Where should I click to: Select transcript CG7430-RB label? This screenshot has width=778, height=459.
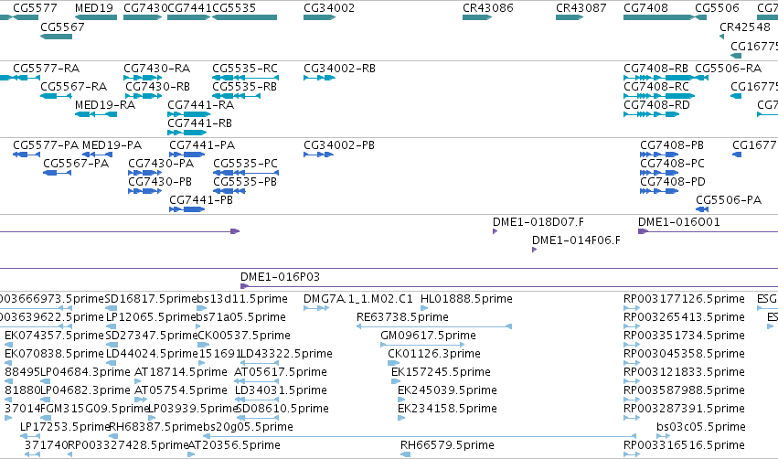[x=157, y=86]
